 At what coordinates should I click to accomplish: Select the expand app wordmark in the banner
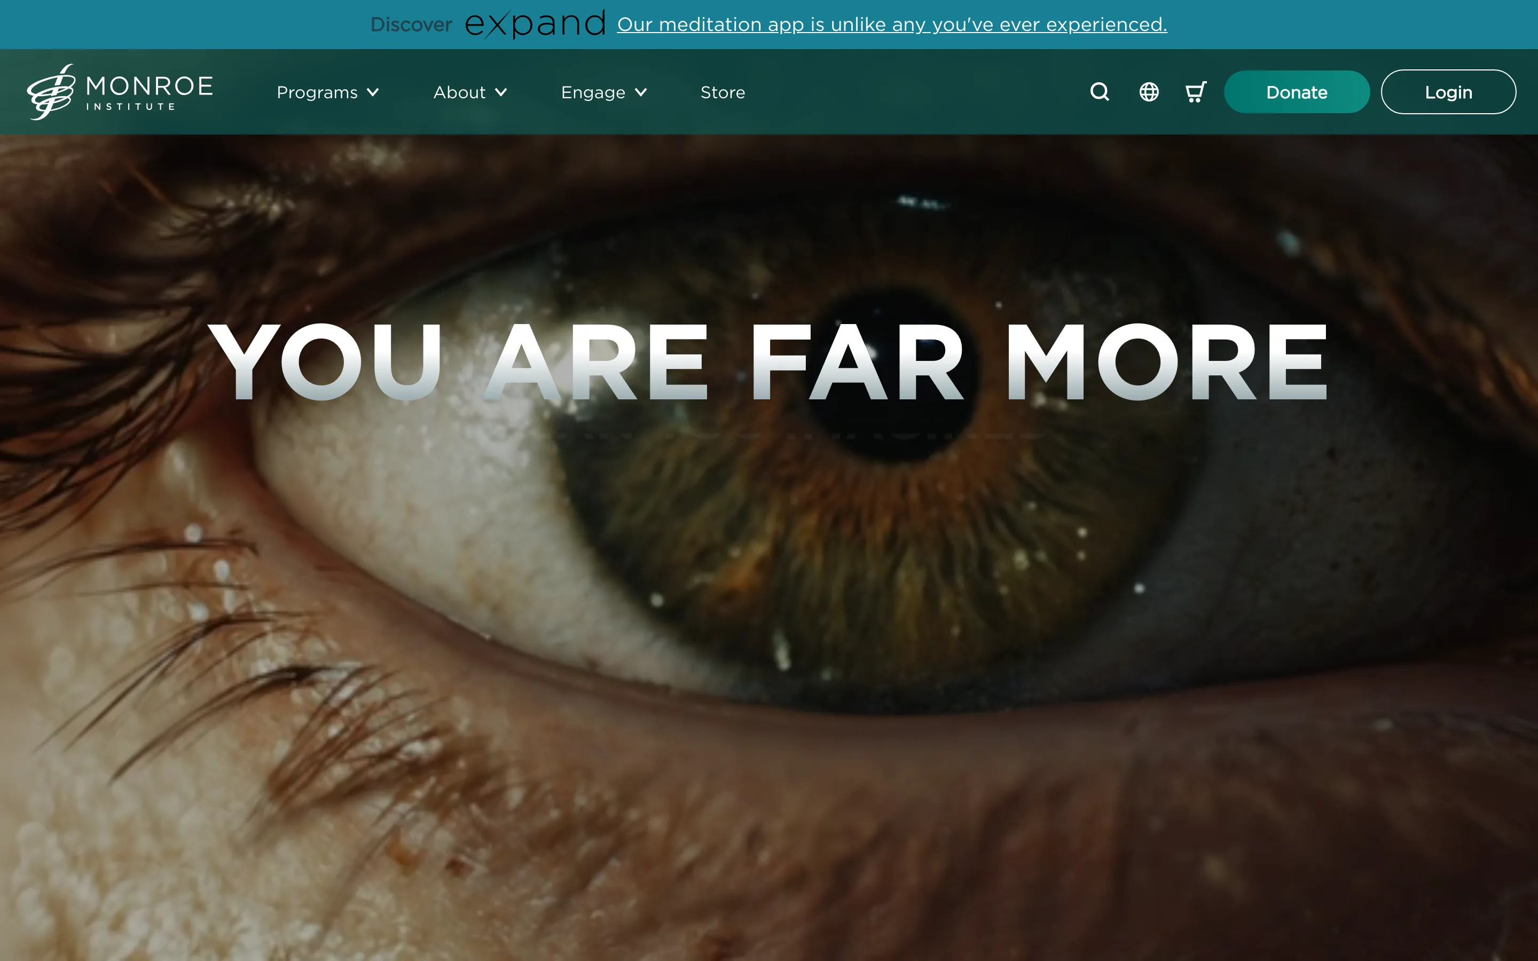[536, 24]
